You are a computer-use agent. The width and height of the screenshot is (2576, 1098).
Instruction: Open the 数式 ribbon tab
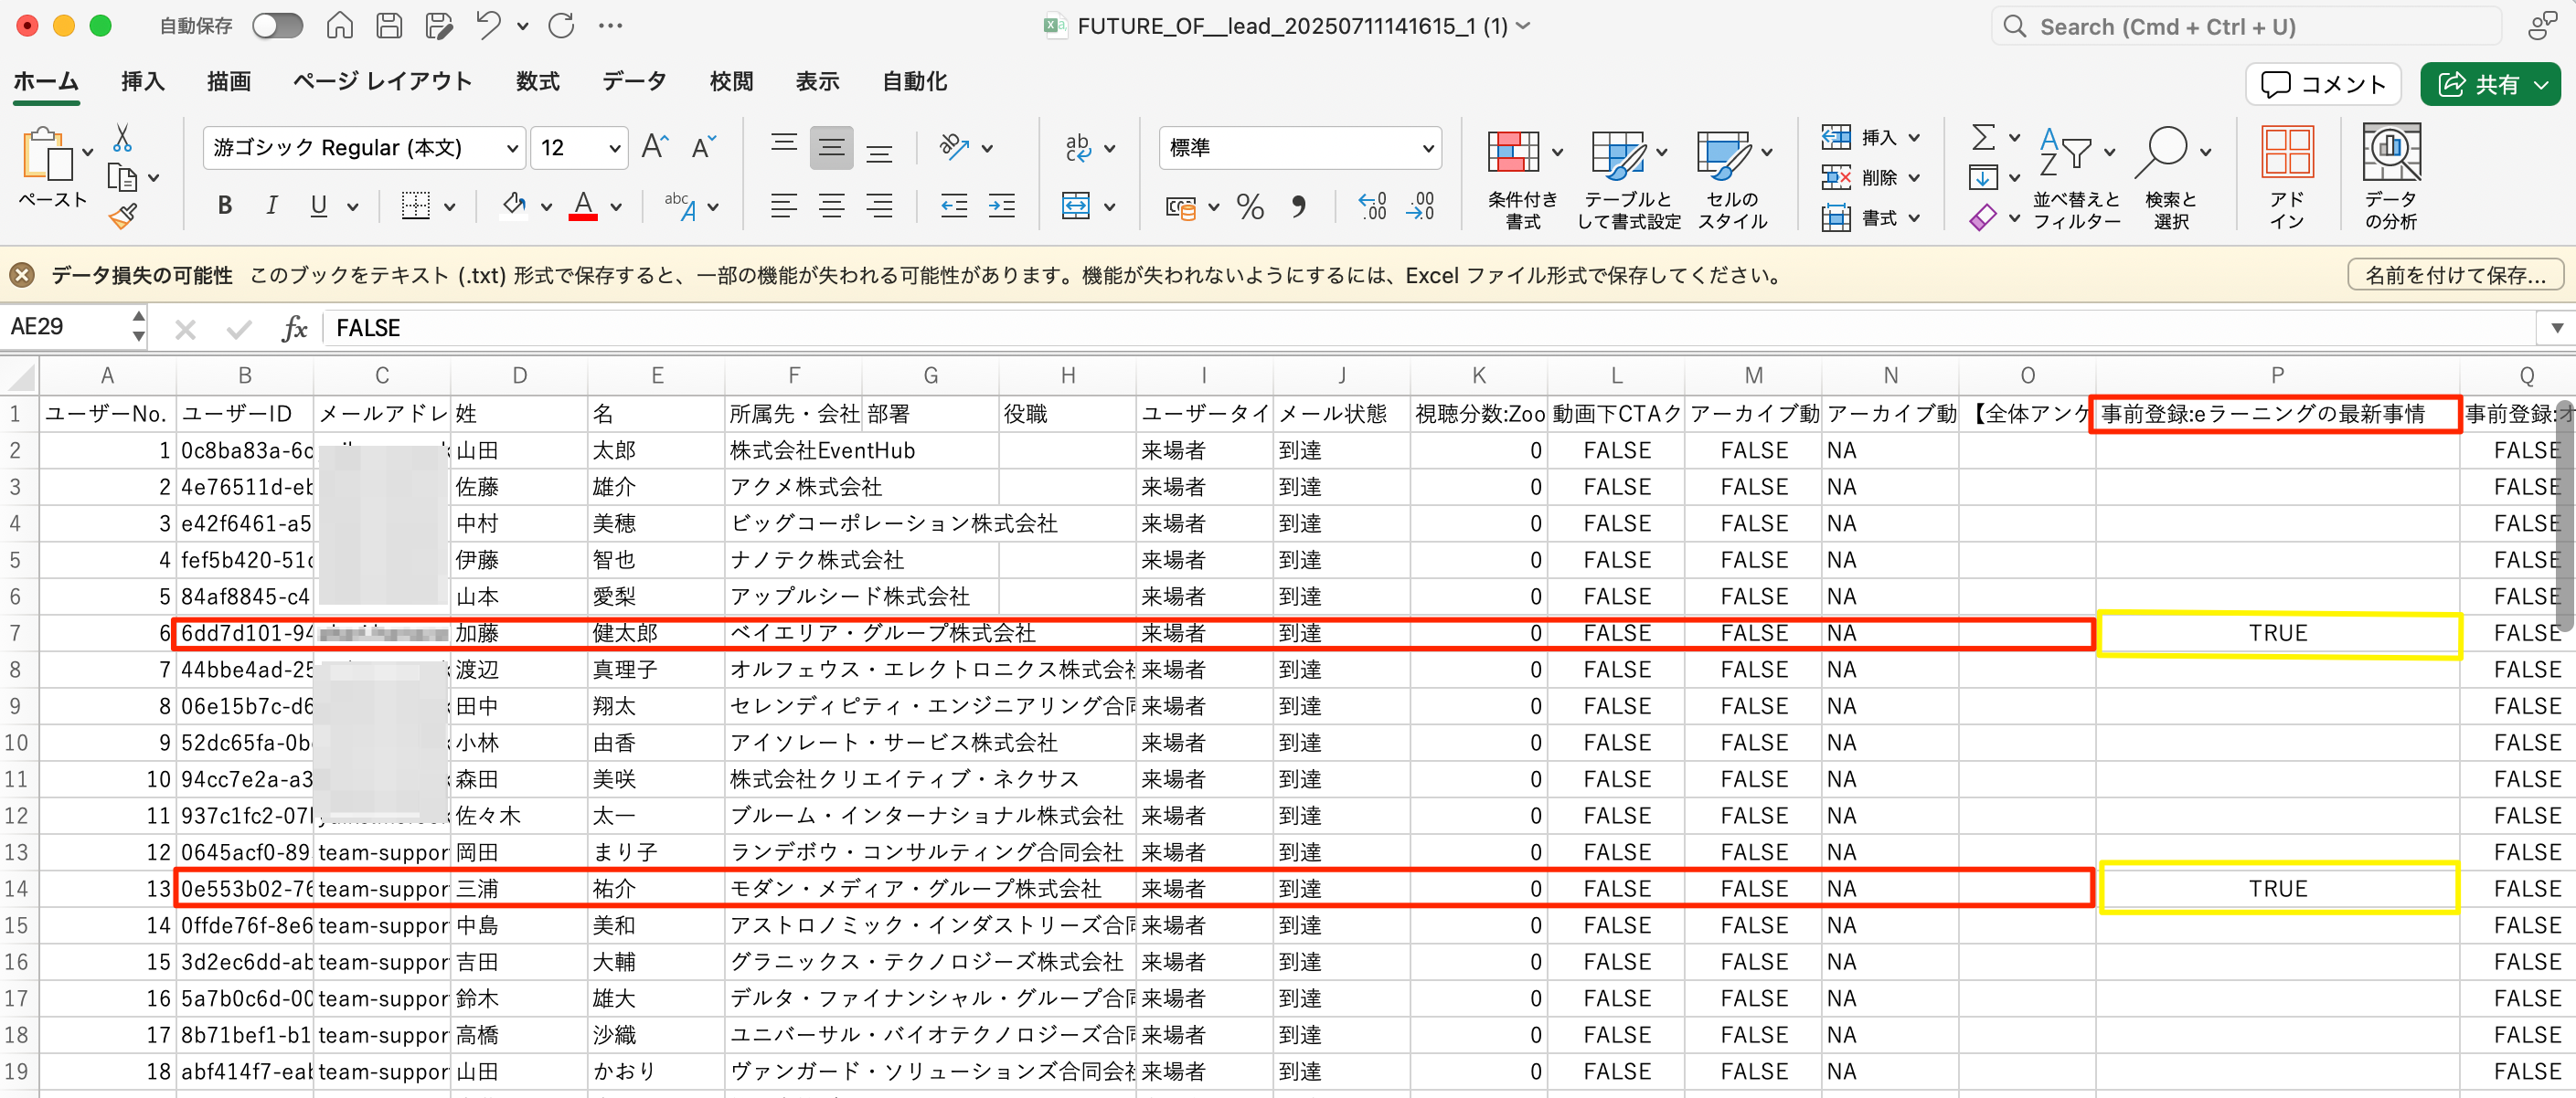[537, 81]
